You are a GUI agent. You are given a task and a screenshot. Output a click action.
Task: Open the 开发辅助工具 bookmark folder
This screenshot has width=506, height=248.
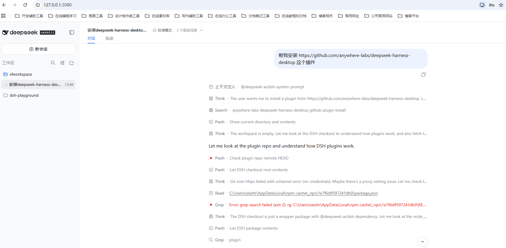[x=29, y=16]
